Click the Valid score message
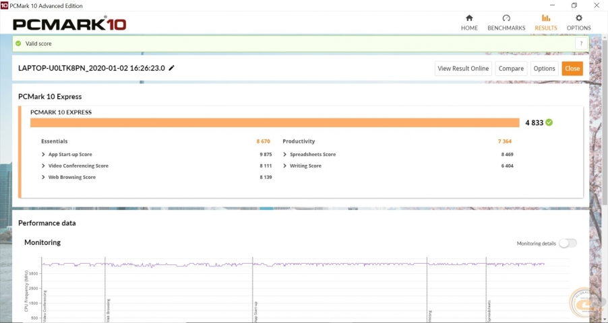 tap(38, 43)
